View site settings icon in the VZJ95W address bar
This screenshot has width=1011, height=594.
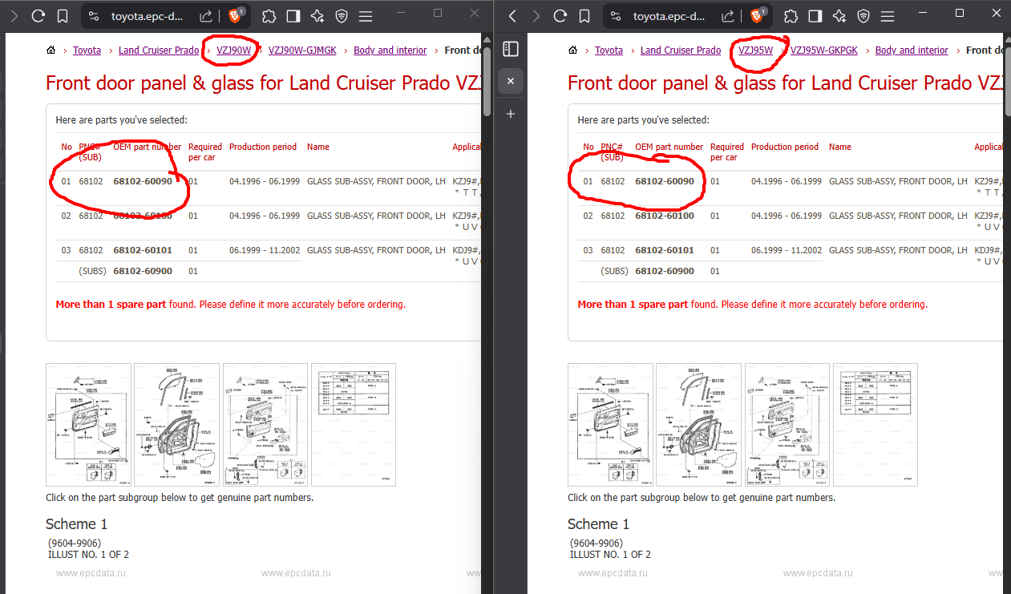pyautogui.click(x=615, y=15)
